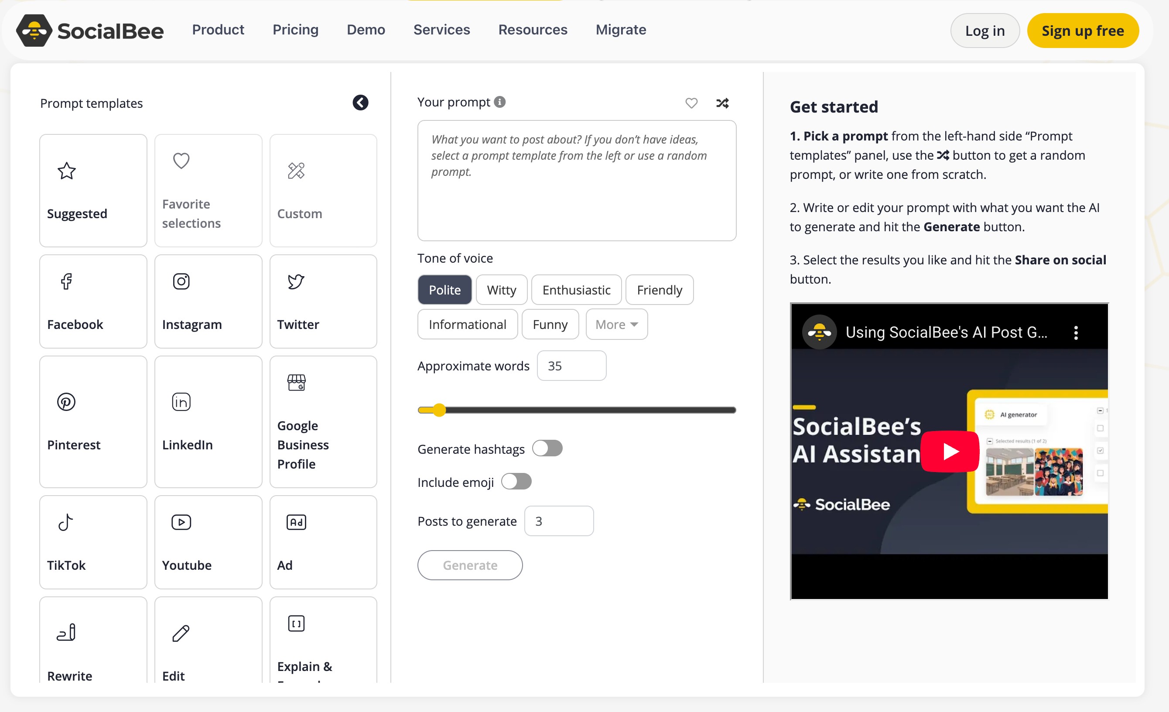
Task: Collapse the Prompt templates panel arrow
Action: (360, 103)
